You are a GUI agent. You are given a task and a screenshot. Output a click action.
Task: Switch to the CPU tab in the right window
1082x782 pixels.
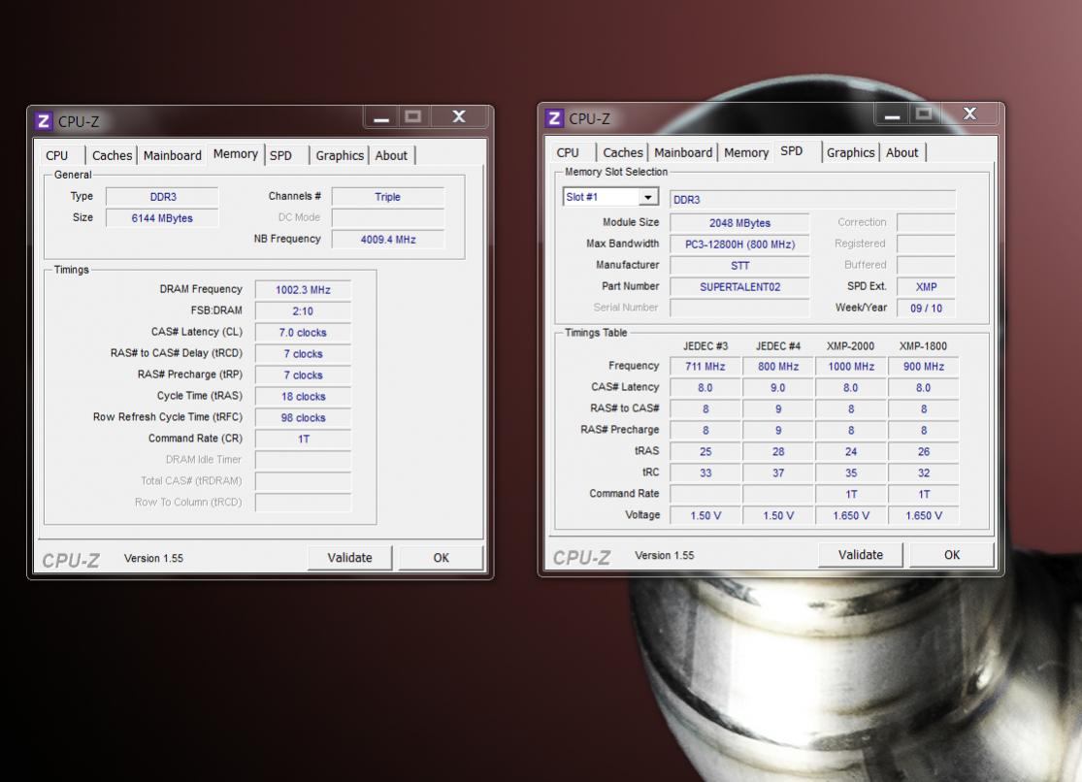[x=568, y=152]
